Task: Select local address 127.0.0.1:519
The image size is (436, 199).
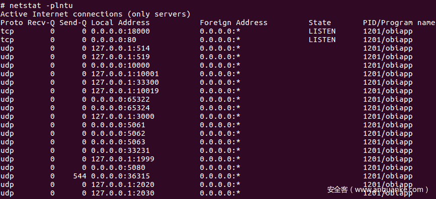Action: tap(120, 57)
